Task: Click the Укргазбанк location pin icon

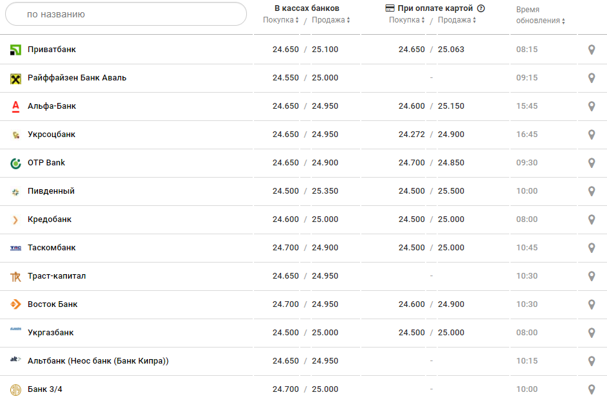Action: (592, 333)
